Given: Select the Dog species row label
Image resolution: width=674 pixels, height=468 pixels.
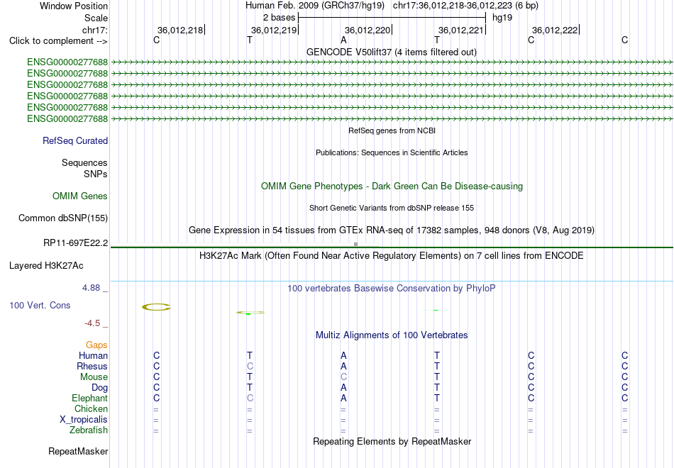Looking at the screenshot, I should coord(99,388).
